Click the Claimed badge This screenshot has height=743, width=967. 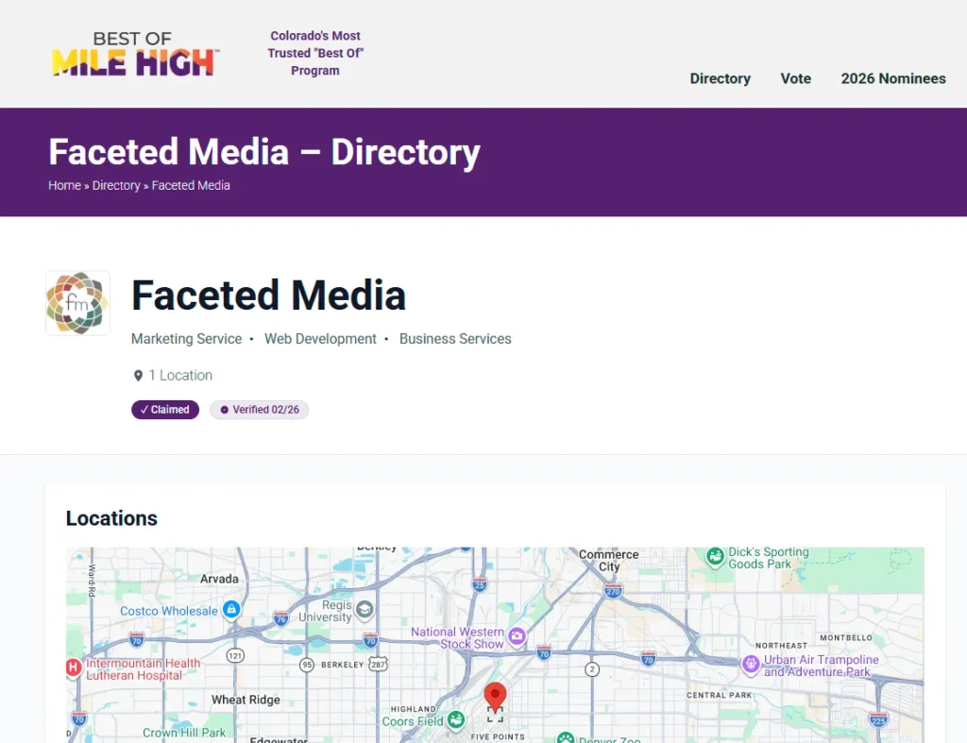[164, 409]
